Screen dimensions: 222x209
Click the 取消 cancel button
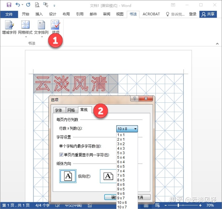click(144, 197)
